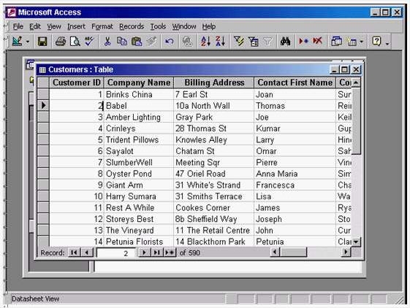Expand the New Object dropdown arrow
This screenshot has width=410, height=308.
tap(361, 42)
